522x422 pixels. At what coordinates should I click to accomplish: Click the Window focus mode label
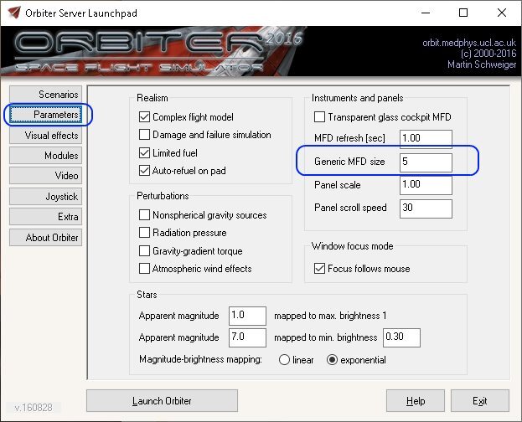(x=352, y=246)
